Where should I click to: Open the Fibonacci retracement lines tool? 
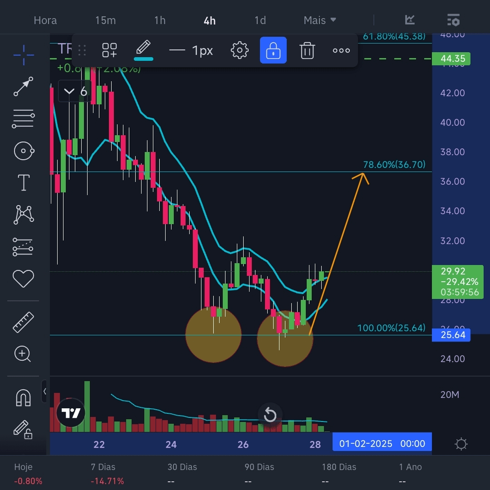pyautogui.click(x=24, y=118)
